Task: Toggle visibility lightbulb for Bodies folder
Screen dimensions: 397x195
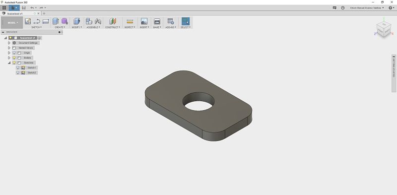Action: coord(14,58)
